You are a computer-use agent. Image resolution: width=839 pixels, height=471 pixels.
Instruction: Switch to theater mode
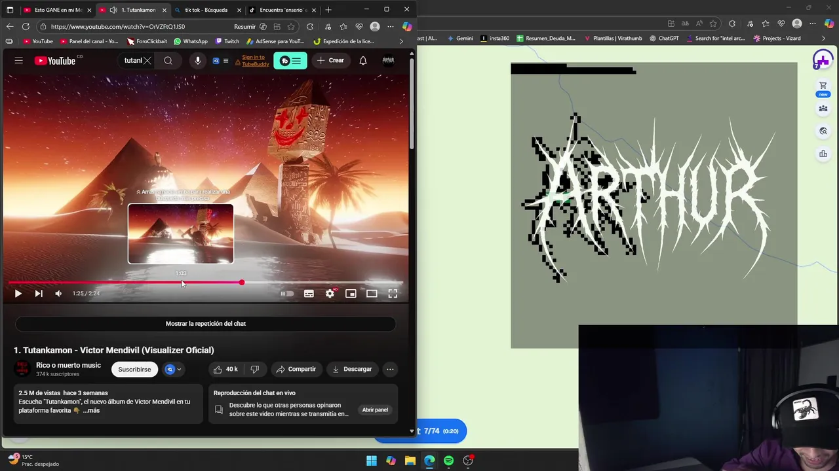(x=372, y=294)
